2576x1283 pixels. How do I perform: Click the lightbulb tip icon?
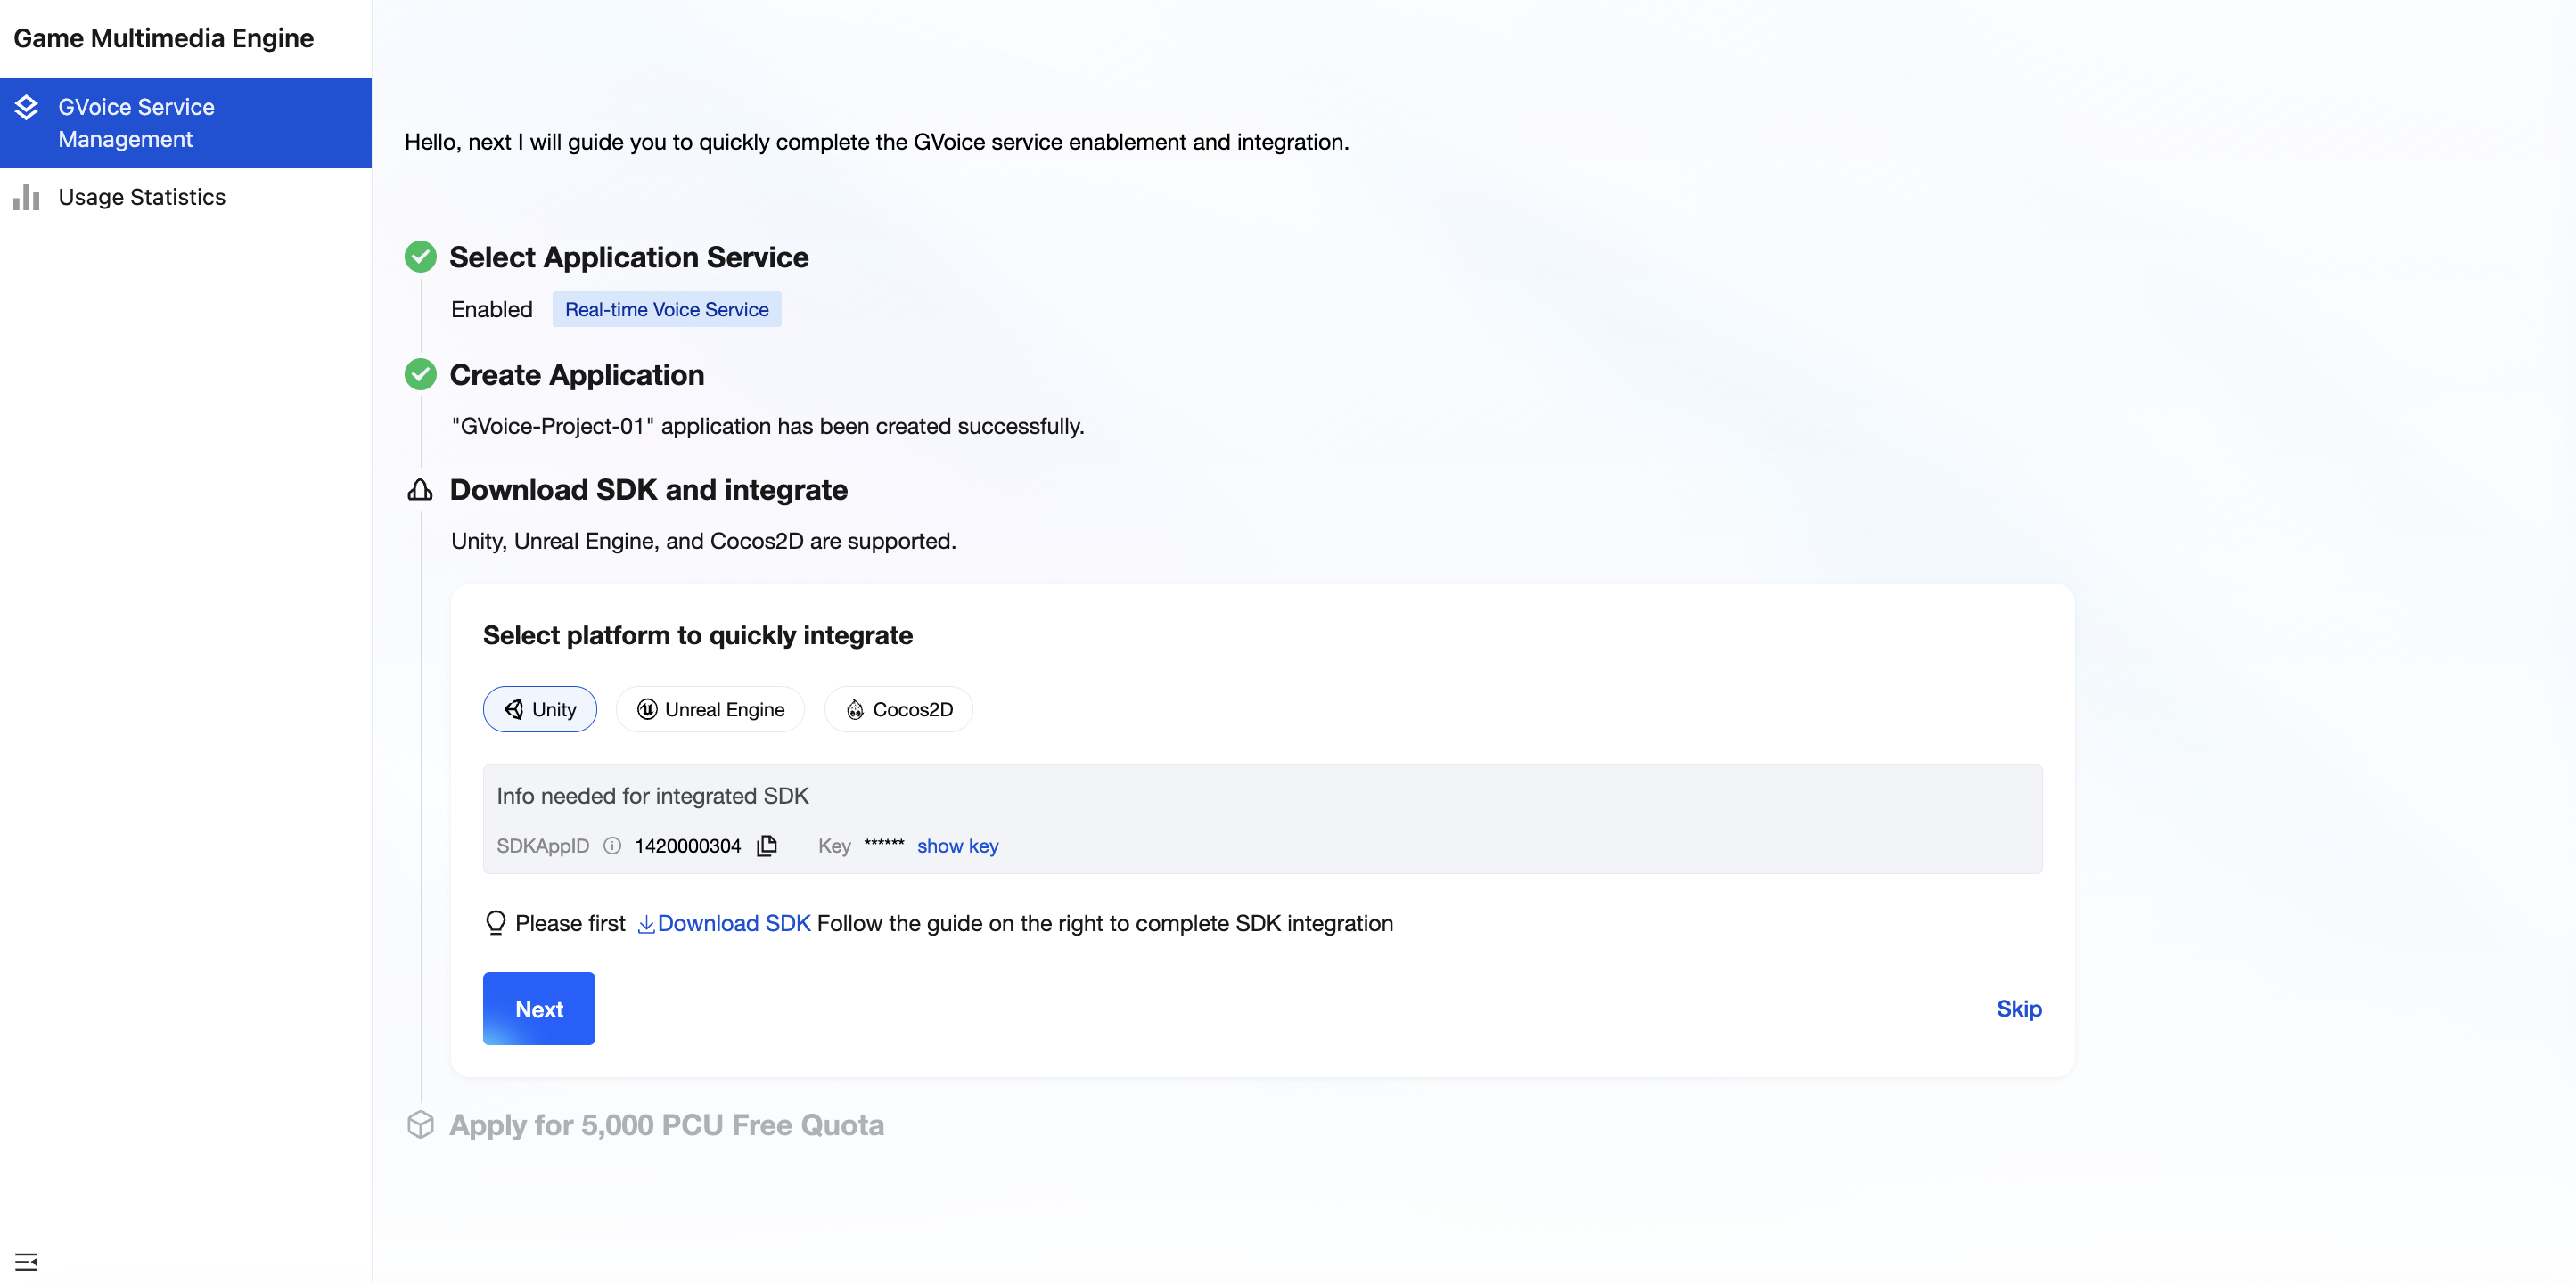pyautogui.click(x=495, y=922)
